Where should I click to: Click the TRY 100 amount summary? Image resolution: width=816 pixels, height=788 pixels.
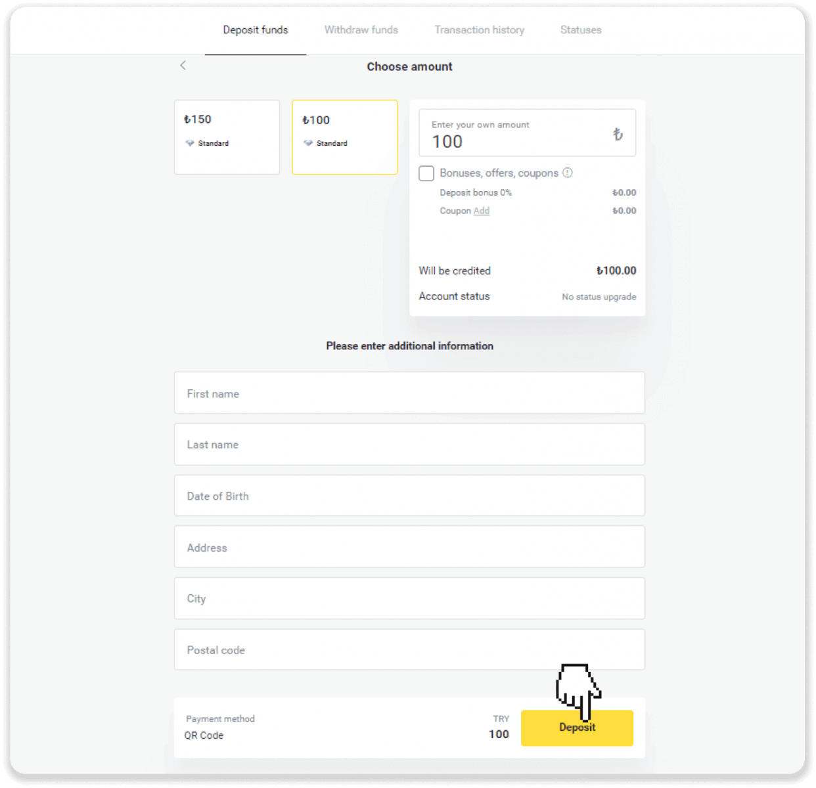499,728
